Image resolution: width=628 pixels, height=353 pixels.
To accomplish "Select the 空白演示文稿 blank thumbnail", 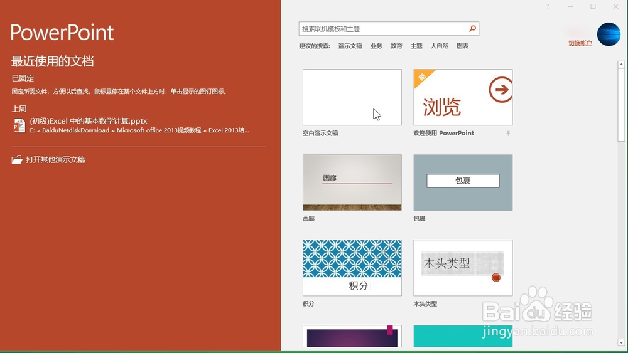I will coord(352,97).
